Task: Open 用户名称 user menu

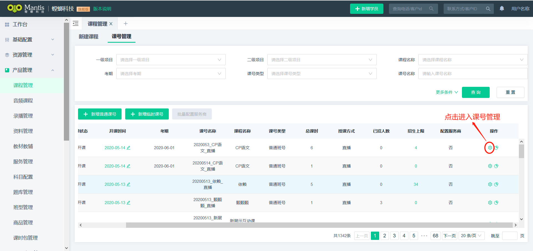Action: pyautogui.click(x=520, y=9)
